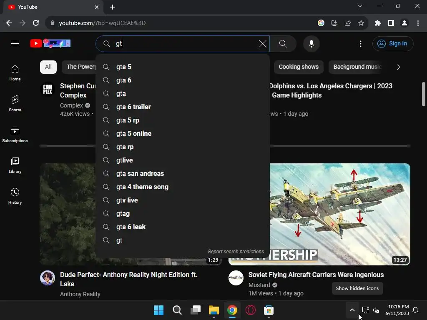This screenshot has height=320, width=427.
Task: Select the 'gta 6 leak' suggestion
Action: (x=183, y=227)
